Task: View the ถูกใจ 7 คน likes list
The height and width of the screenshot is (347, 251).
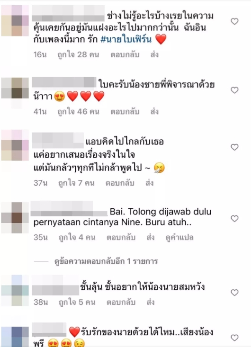Action: tap(76, 183)
